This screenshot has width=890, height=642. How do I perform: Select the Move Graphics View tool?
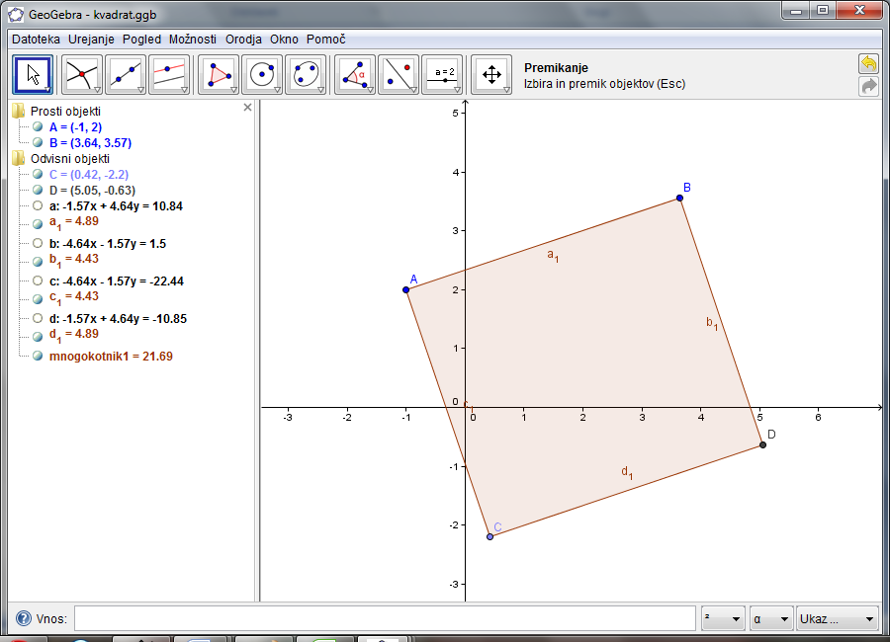[490, 74]
